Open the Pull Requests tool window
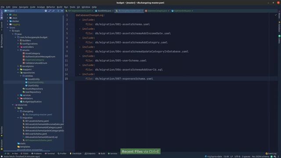 tap(2, 41)
